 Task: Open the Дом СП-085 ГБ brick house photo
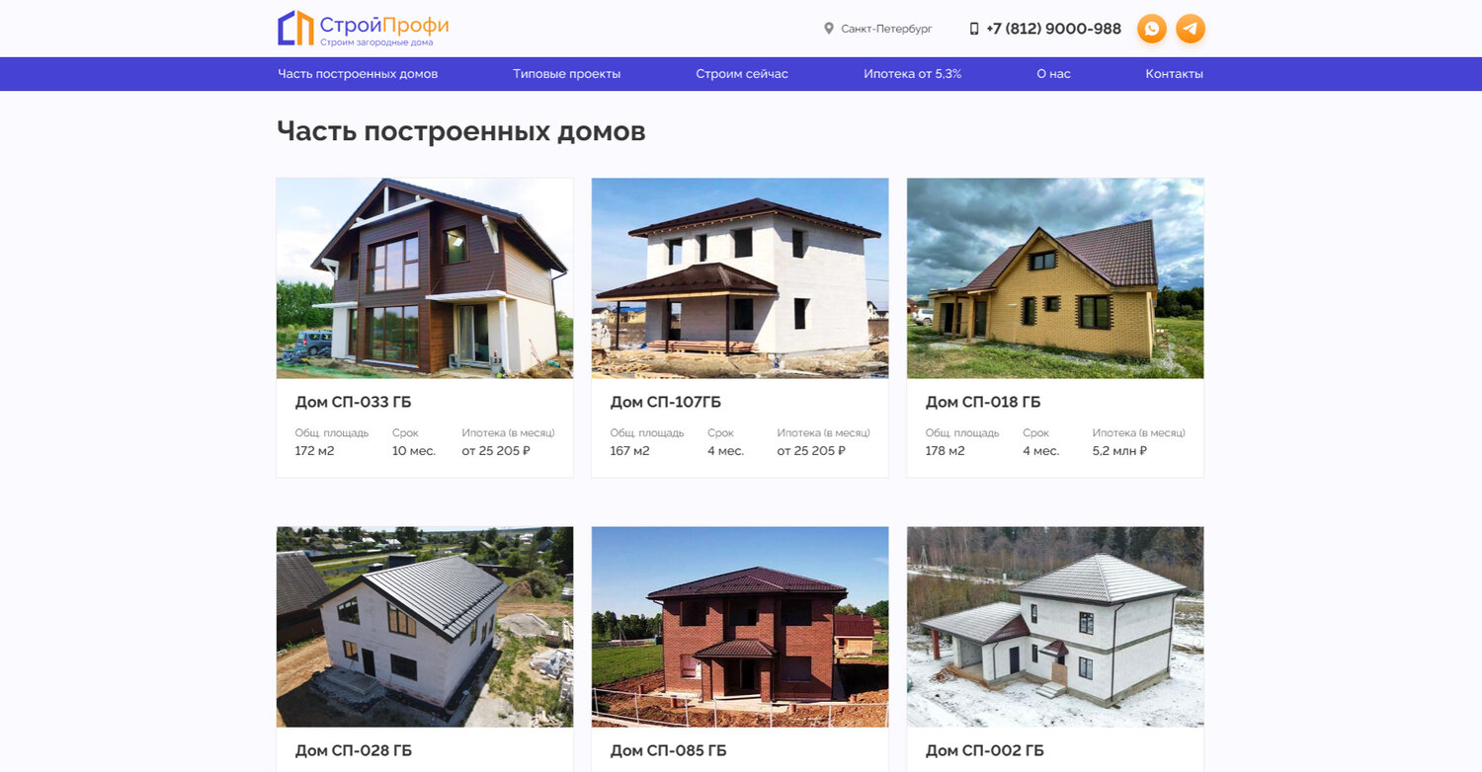pyautogui.click(x=740, y=627)
